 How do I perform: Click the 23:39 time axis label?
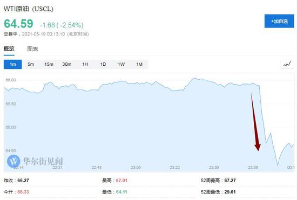point(214,168)
